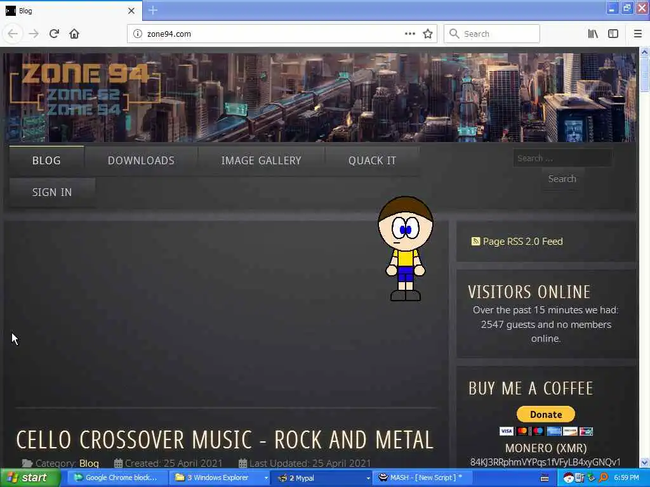Open the SIGN IN menu item
This screenshot has height=487, width=650.
[x=52, y=192]
